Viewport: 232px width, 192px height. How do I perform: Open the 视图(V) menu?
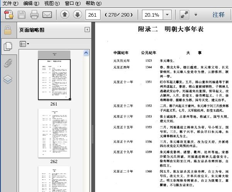(52, 3)
